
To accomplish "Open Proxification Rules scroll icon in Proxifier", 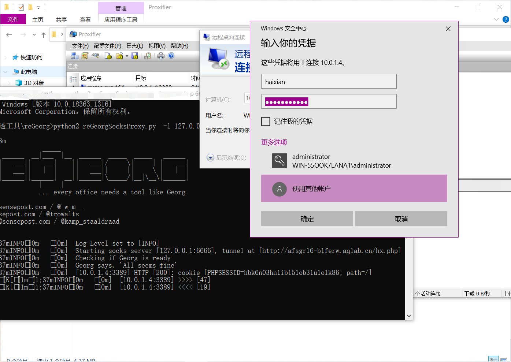I will [85, 56].
